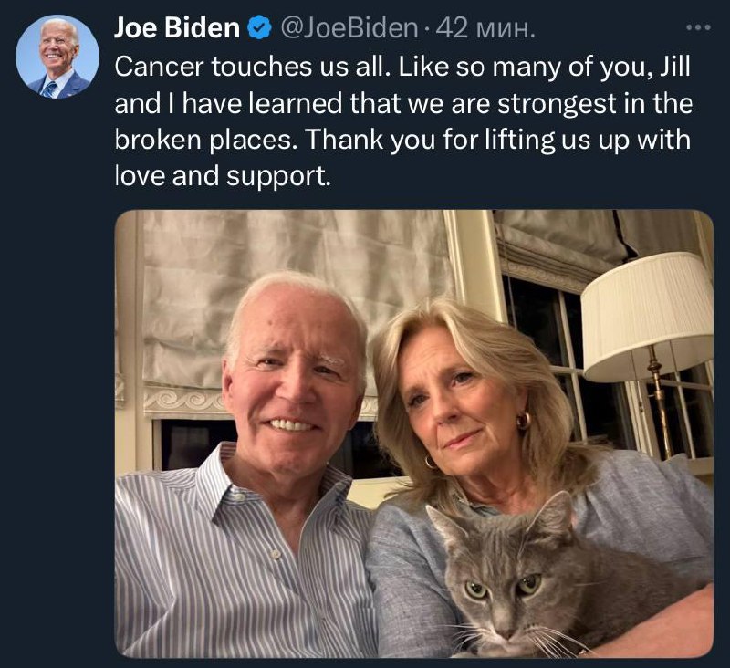Viewport: 730px width, 668px height.
Task: Click the dark window panes in the photo
Action: 547,329
